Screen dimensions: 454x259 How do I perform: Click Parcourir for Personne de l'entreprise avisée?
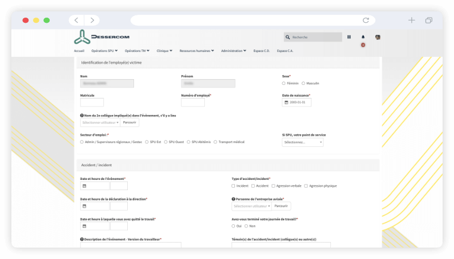(x=282, y=205)
